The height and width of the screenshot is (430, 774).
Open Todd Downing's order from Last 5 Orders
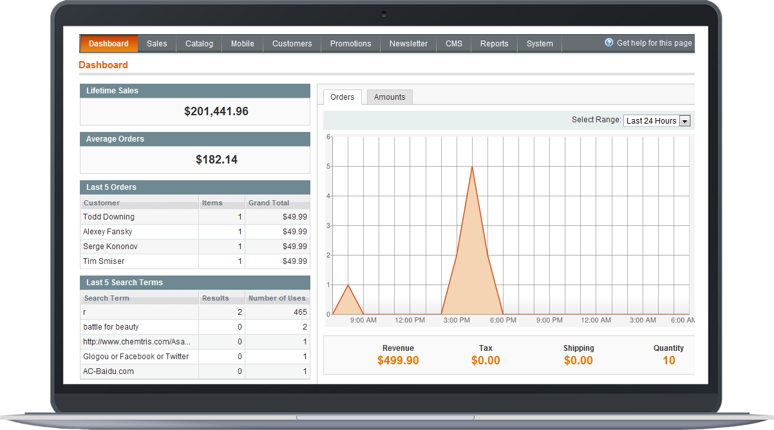point(108,217)
